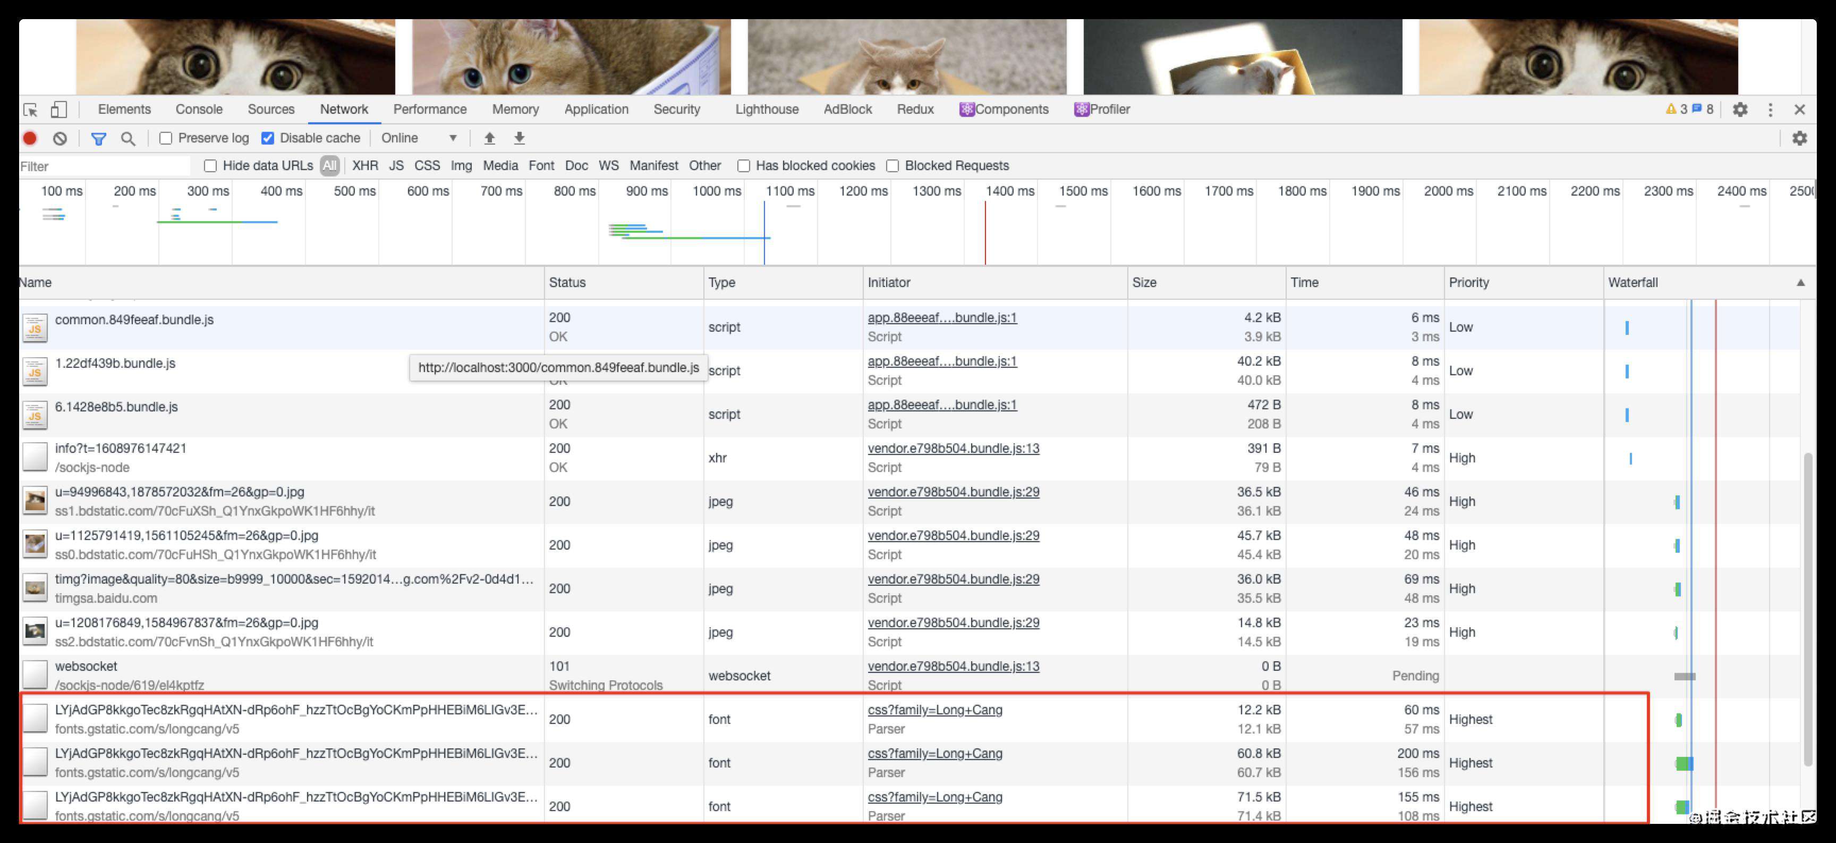This screenshot has width=1836, height=843.
Task: Click JS file icon for common.849feeaf.bundle.js
Action: [34, 327]
